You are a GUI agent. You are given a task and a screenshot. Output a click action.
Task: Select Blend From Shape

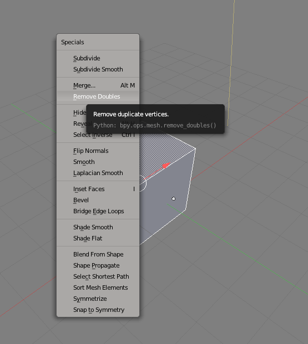pos(98,254)
